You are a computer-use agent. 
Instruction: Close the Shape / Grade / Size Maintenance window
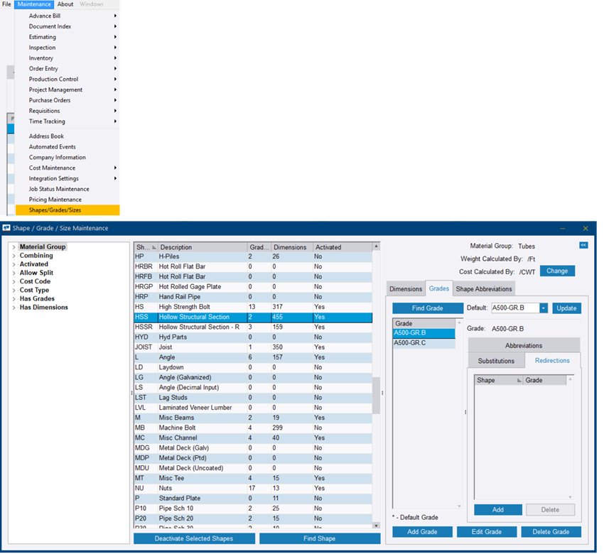pos(586,229)
